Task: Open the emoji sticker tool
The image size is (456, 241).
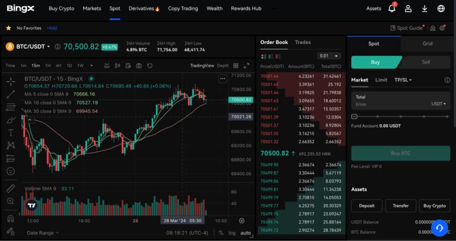Action: [11, 171]
